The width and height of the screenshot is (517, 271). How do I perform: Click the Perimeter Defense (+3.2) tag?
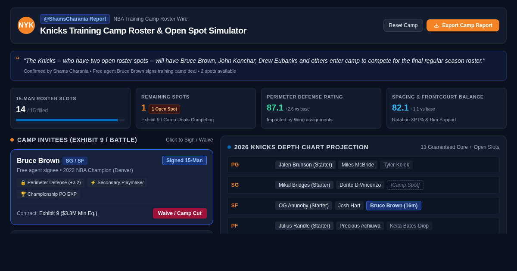(50, 182)
